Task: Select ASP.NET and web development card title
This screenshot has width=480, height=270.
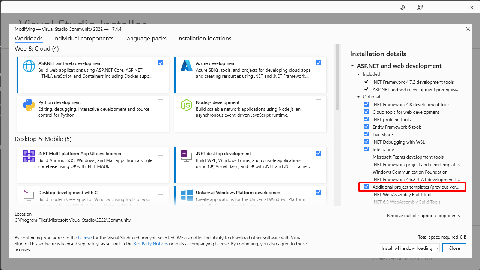Action: 70,63
